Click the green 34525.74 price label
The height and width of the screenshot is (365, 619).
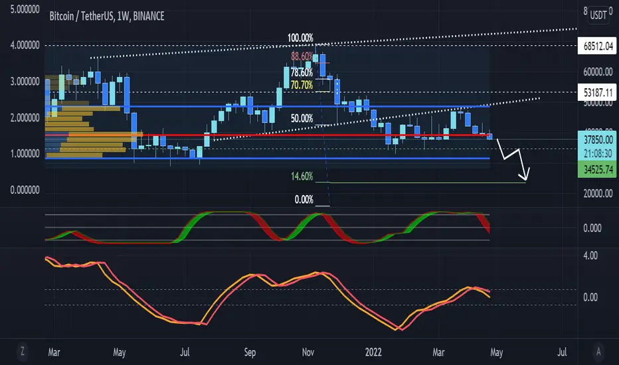tap(598, 170)
